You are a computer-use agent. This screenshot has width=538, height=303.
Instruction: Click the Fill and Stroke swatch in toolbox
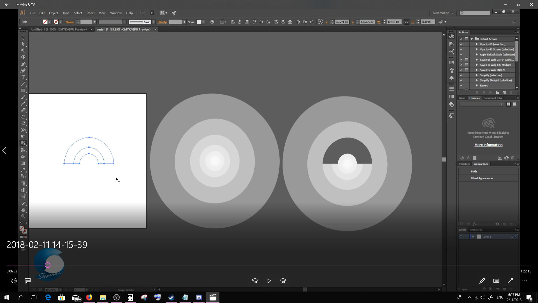coord(23,230)
